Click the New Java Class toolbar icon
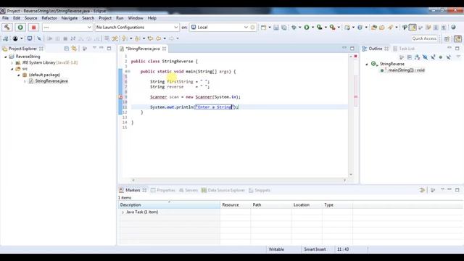 coord(360,28)
